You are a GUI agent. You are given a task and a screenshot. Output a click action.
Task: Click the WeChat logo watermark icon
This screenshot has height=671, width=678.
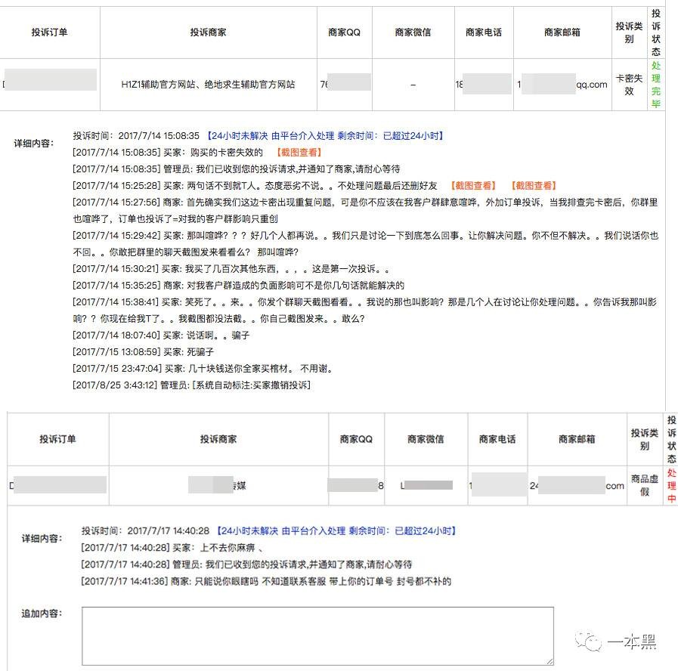[x=588, y=642]
